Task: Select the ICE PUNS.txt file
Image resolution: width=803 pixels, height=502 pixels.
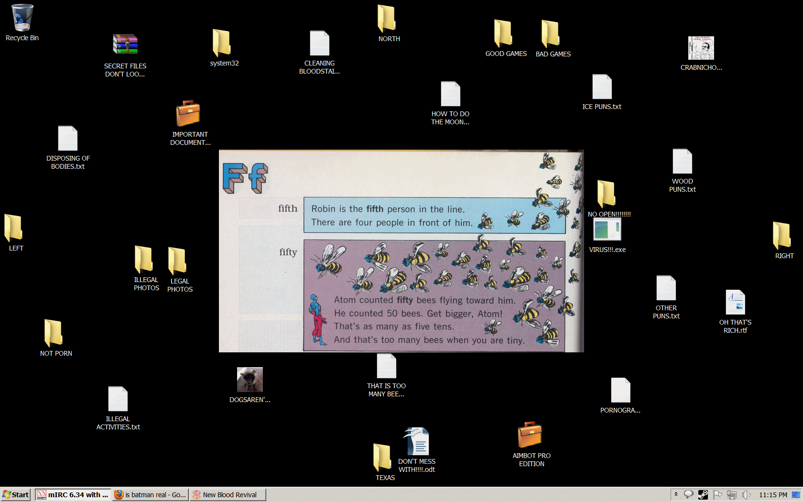Action: click(x=602, y=87)
